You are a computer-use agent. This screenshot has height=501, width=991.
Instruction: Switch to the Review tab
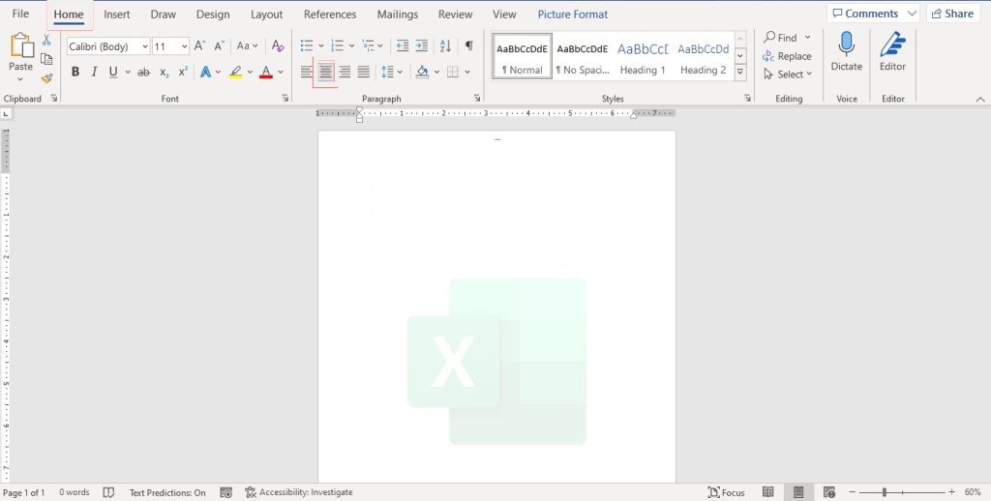click(455, 14)
